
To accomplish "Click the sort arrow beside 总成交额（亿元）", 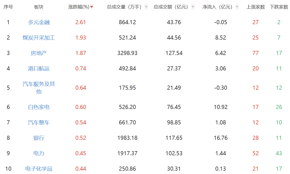I will (x=193, y=7).
